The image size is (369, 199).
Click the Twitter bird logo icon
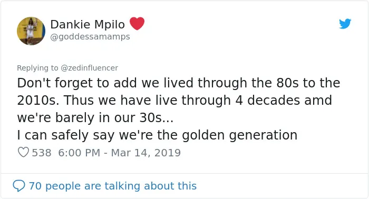[x=345, y=24]
